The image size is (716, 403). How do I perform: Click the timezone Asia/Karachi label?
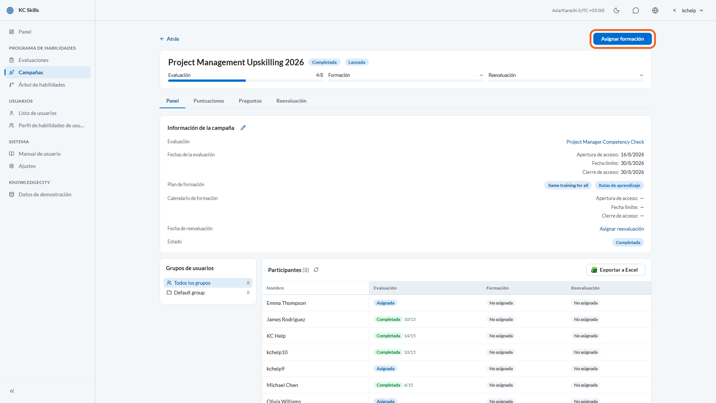coord(578,10)
